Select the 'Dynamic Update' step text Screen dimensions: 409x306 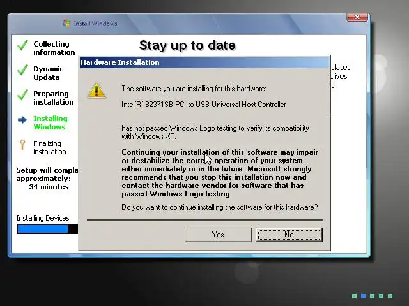(x=49, y=73)
